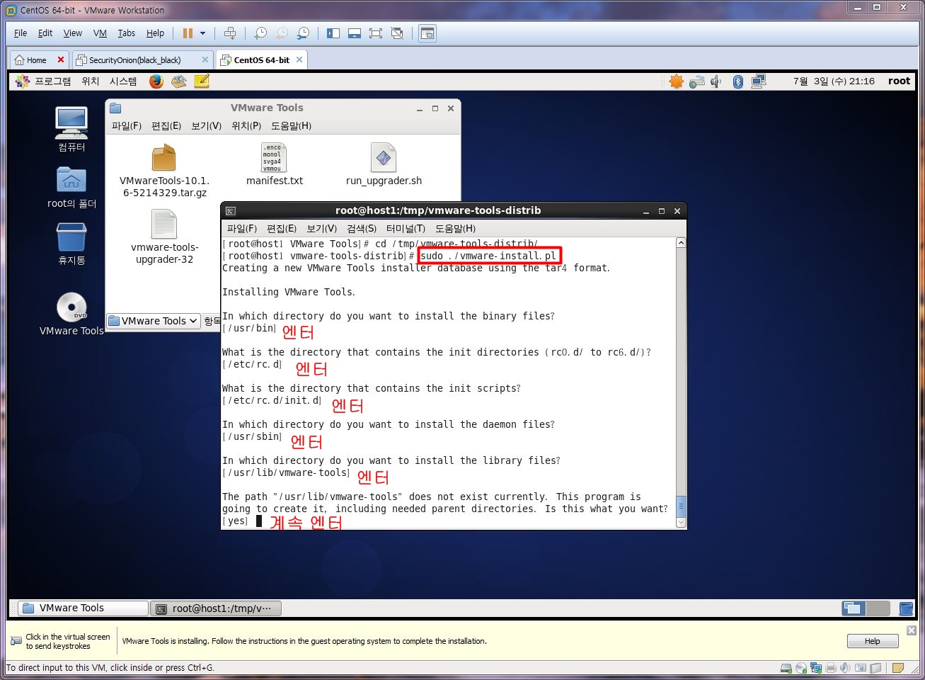Open the VM menu
Image resolution: width=925 pixels, height=680 pixels.
[100, 33]
